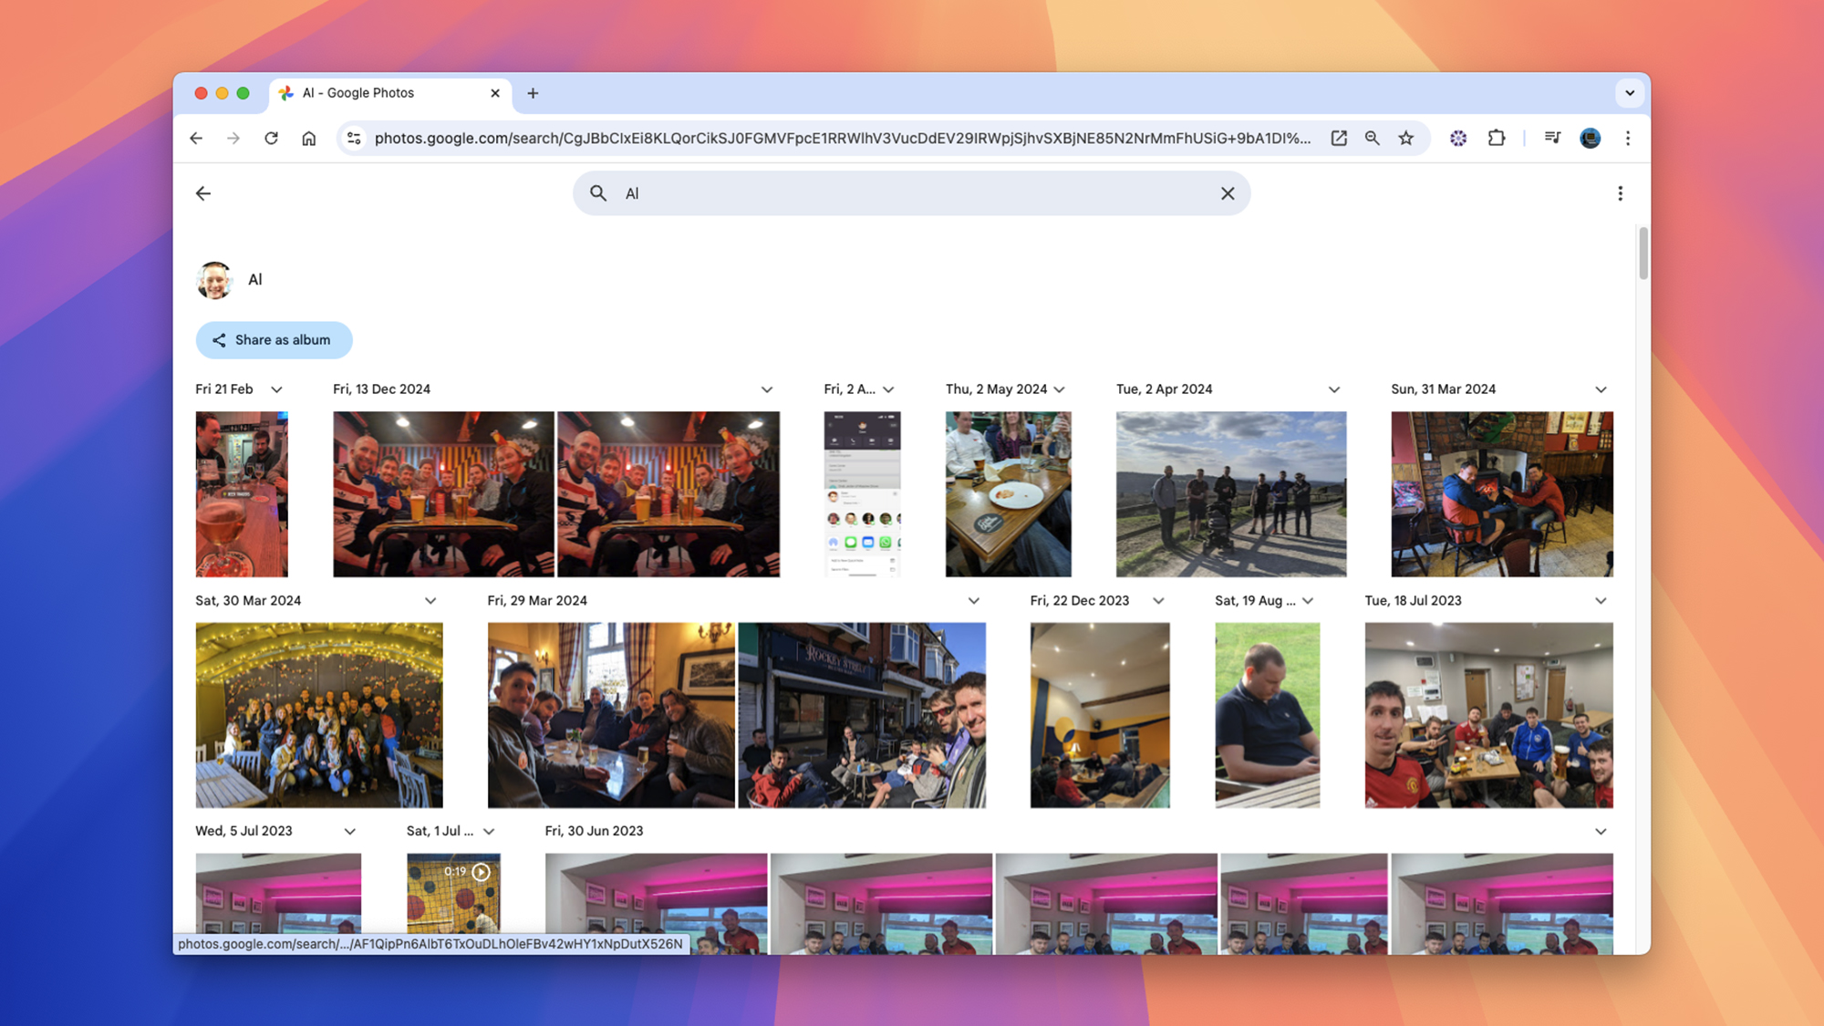Expand the Fri, 13 Dec 2024 chevron
The height and width of the screenshot is (1026, 1824).
767,389
